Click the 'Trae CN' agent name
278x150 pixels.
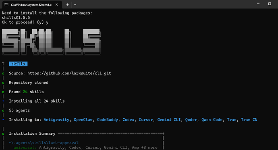(x=249, y=120)
